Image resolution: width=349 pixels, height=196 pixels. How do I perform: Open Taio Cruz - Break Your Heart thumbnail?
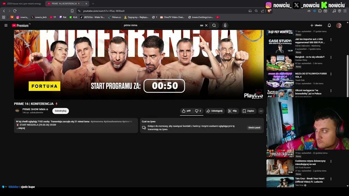[x=280, y=182]
